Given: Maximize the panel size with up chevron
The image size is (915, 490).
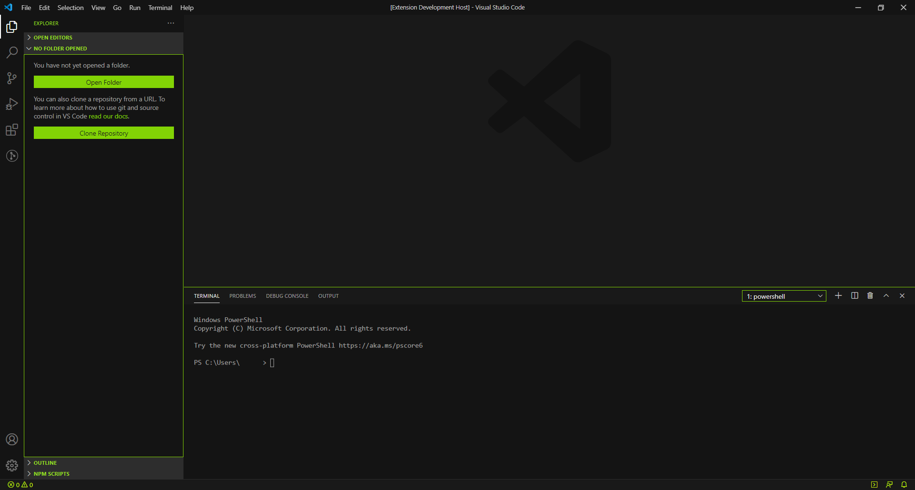Looking at the screenshot, I should (886, 295).
